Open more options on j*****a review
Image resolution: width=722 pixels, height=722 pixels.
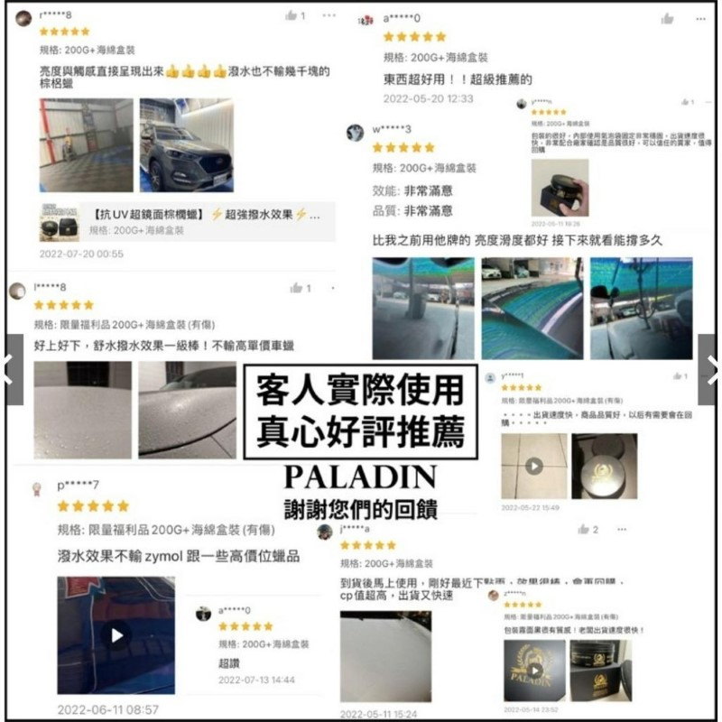(622, 529)
